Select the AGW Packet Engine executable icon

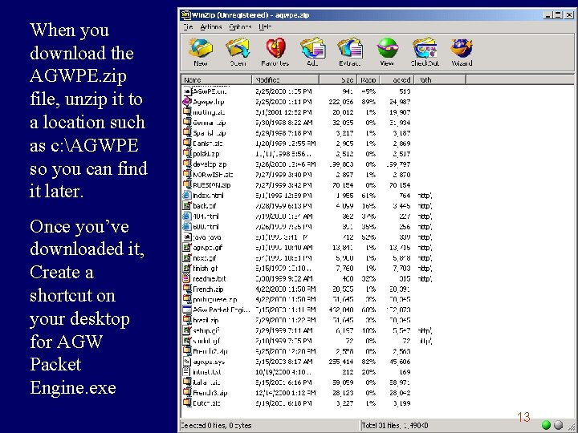pyautogui.click(x=187, y=310)
